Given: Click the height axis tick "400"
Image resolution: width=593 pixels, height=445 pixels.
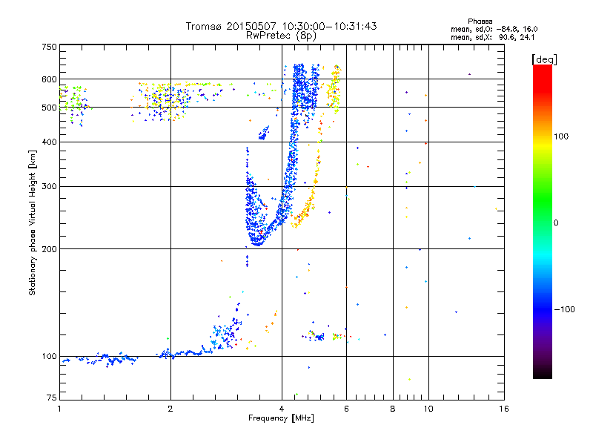Looking at the screenshot, I should click(x=49, y=142).
